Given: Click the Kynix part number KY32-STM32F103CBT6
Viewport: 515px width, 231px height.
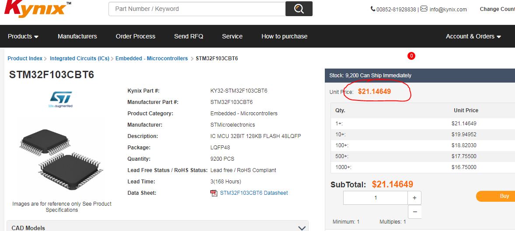Looking at the screenshot, I should coord(239,90).
